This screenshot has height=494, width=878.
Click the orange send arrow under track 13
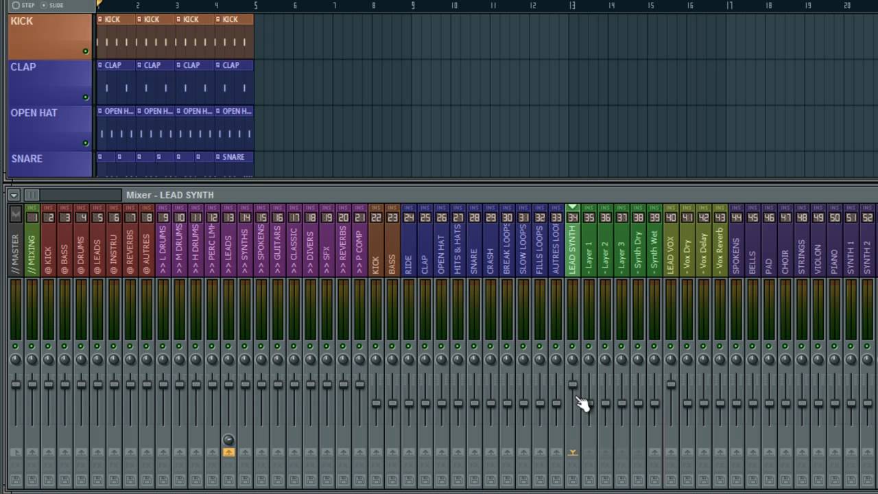(x=228, y=452)
